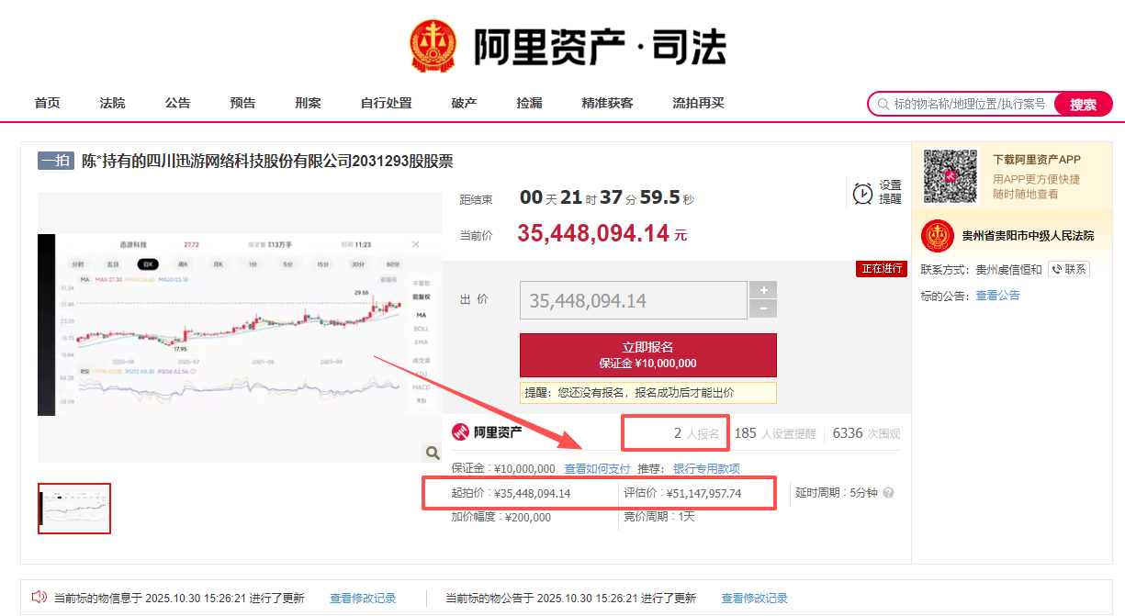The width and height of the screenshot is (1125, 616).
Task: Click the countdown timer 距结束
Action: click(578, 198)
